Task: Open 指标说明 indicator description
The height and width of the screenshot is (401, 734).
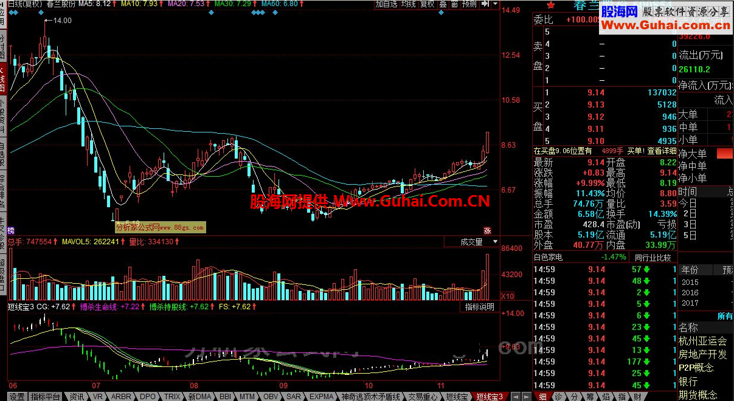Action: 480,307
